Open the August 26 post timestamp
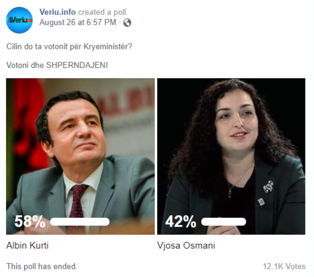This screenshot has width=314, height=277. [x=78, y=23]
